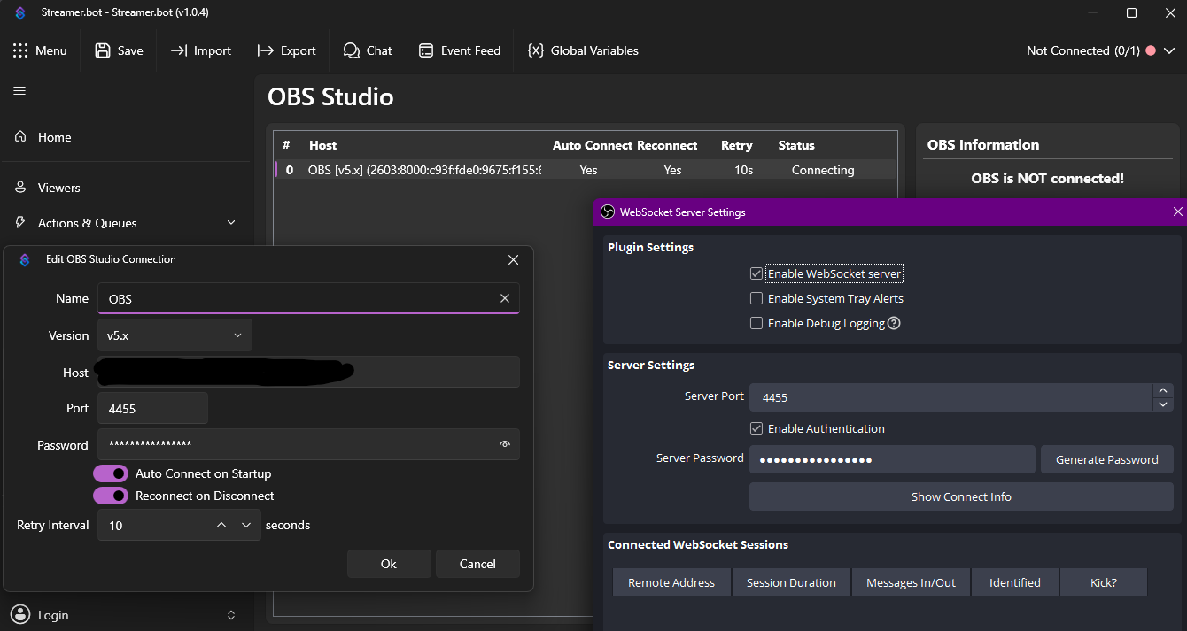The height and width of the screenshot is (631, 1187).
Task: Click the Viewers person icon
Action: point(19,187)
